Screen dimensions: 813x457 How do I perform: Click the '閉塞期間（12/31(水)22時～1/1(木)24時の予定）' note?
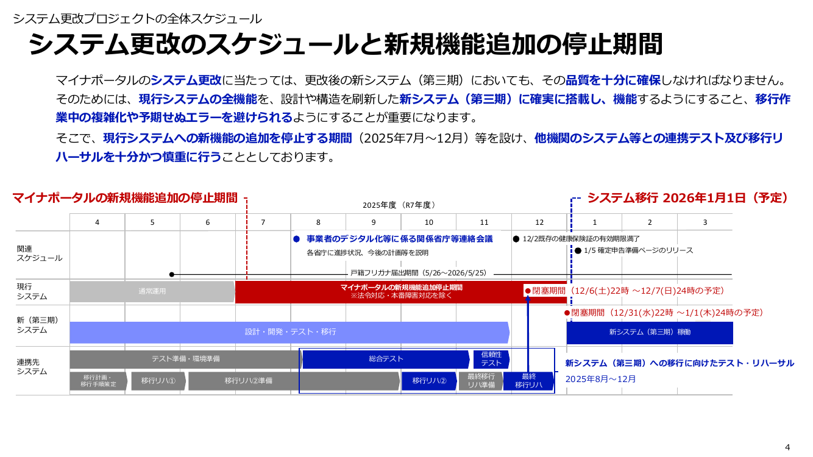[x=667, y=313]
